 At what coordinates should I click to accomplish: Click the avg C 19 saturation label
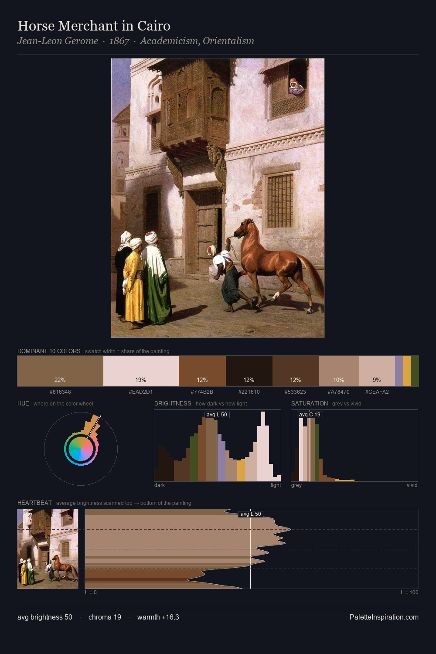pyautogui.click(x=310, y=415)
